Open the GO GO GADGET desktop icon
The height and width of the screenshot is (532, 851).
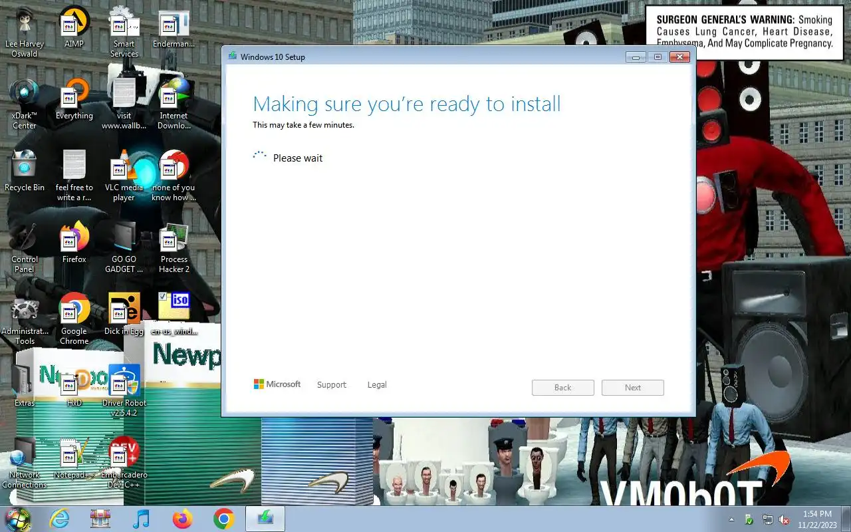[124, 247]
